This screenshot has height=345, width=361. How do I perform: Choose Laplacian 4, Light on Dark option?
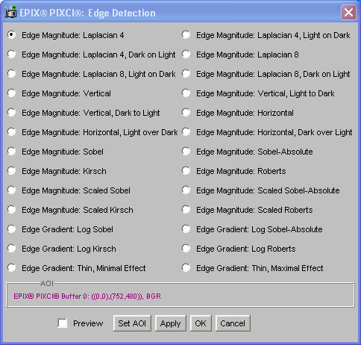pos(186,35)
